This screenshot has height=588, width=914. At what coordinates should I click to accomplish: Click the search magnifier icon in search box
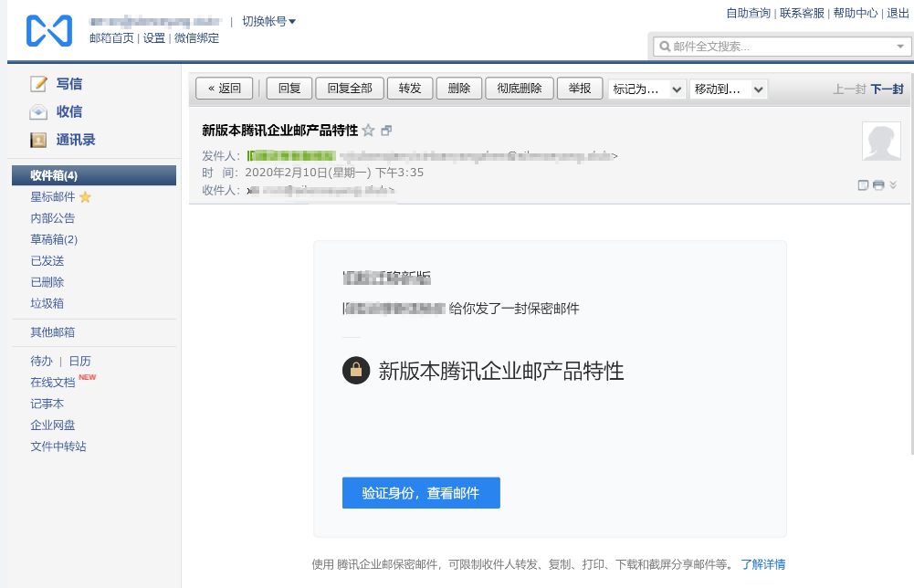click(665, 45)
